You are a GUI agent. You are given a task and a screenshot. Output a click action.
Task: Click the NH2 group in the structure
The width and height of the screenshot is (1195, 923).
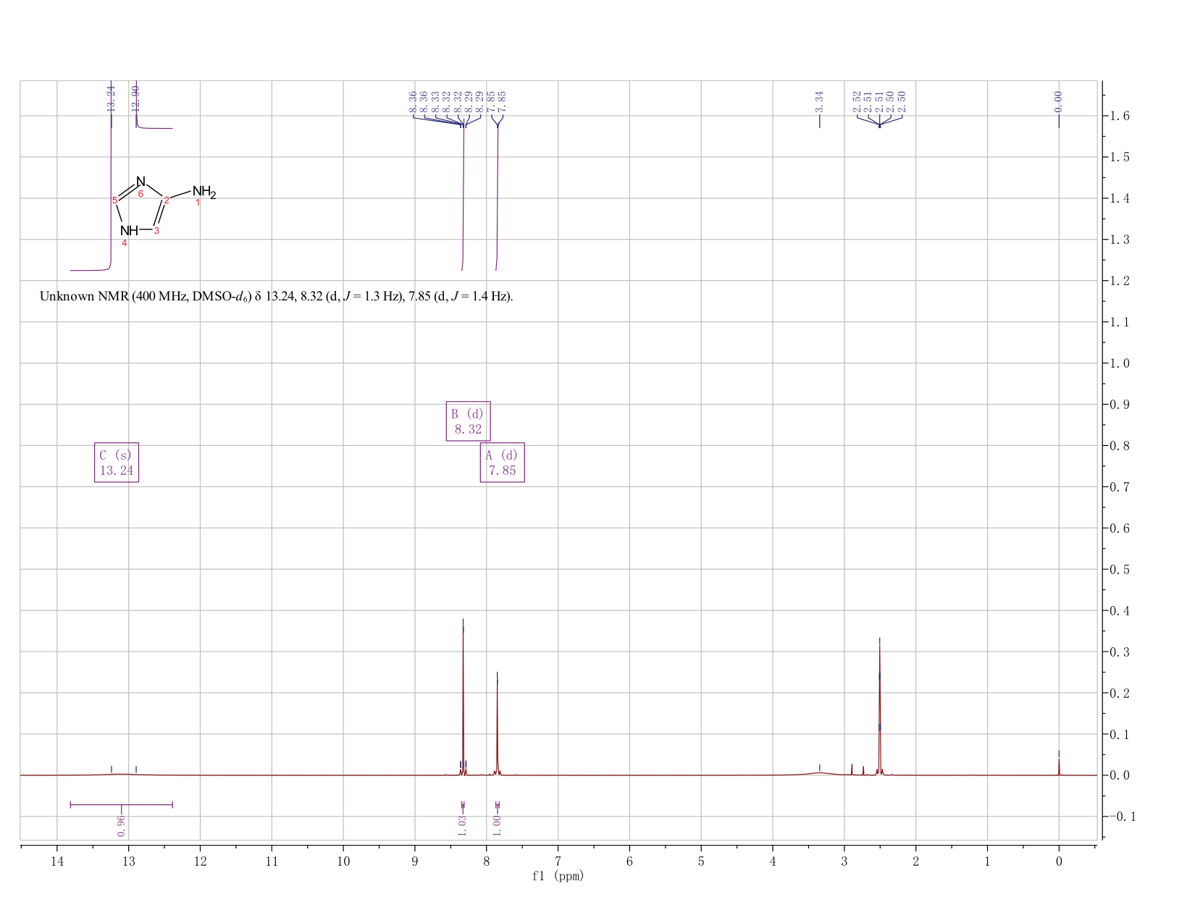tap(204, 193)
